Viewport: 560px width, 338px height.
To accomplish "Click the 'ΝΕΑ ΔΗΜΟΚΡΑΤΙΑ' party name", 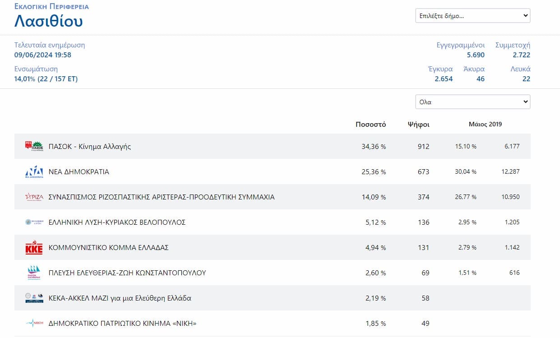I will pyautogui.click(x=79, y=172).
